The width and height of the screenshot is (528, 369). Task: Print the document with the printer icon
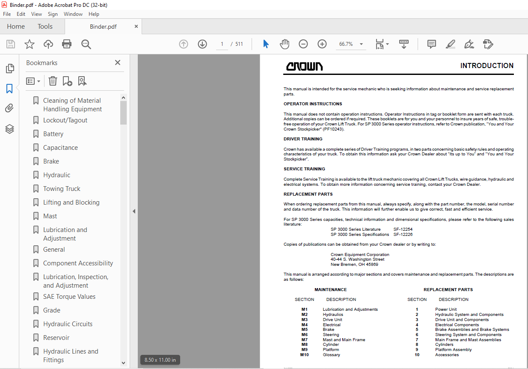tap(67, 44)
